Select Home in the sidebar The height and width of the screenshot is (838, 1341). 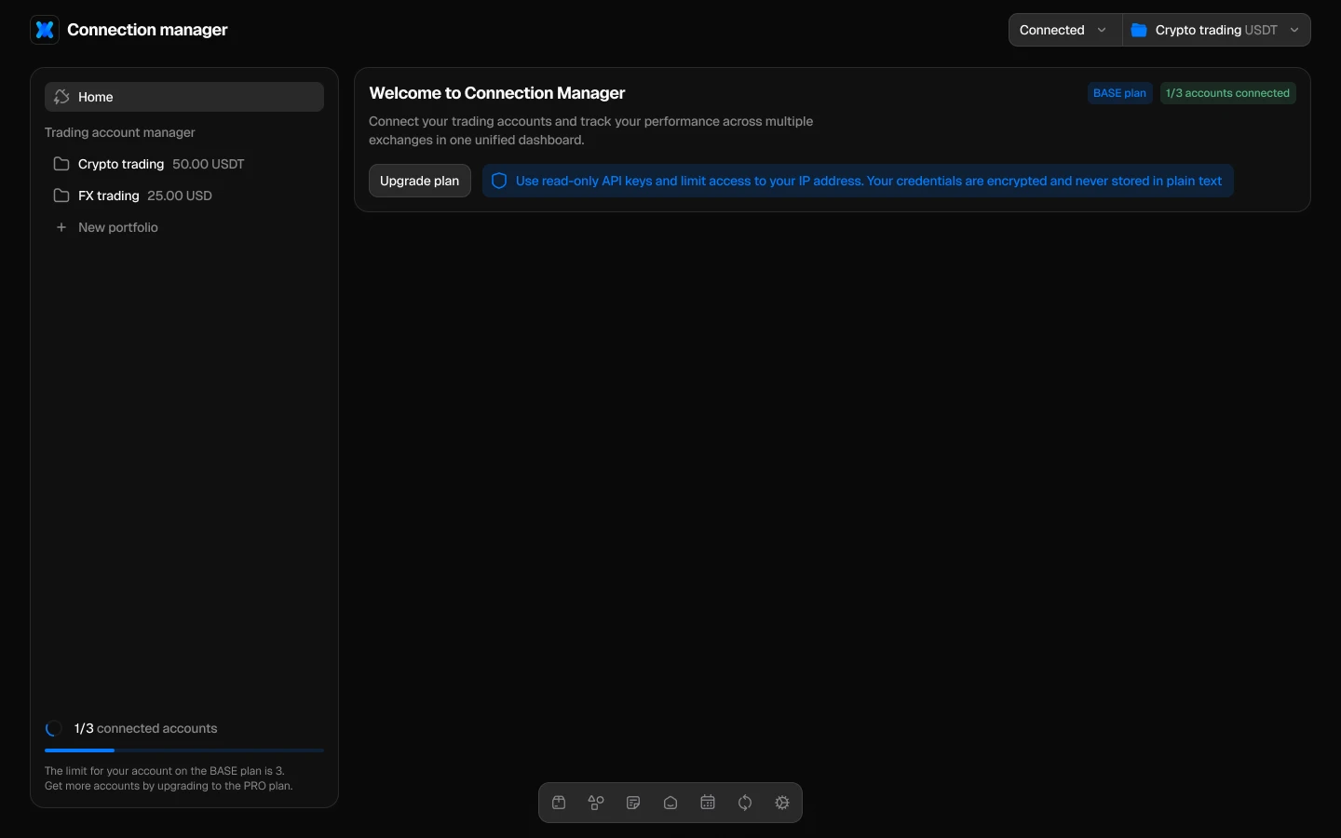pos(183,97)
